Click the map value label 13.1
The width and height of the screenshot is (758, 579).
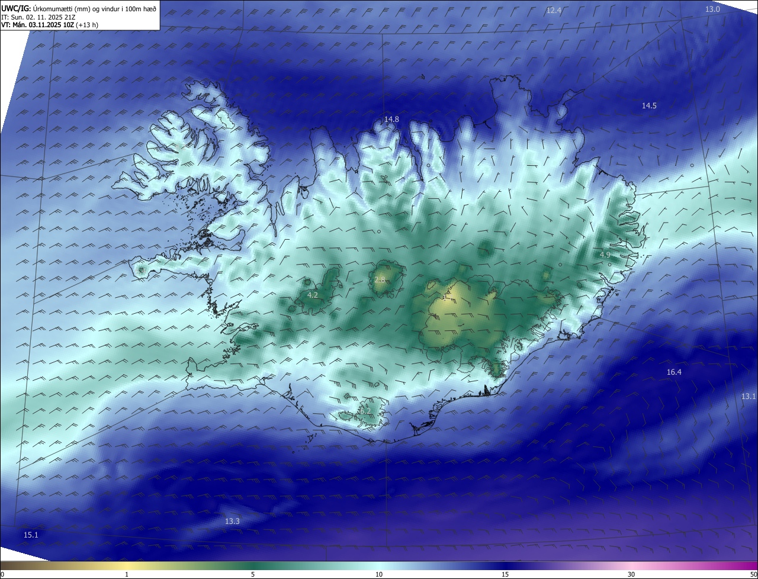click(x=749, y=396)
